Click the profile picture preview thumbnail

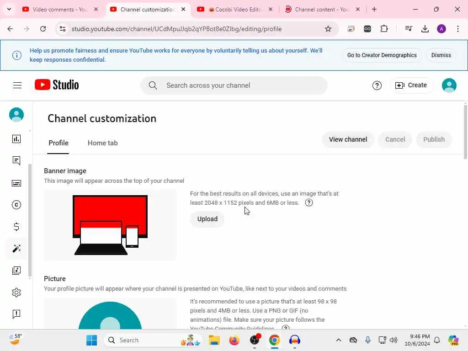click(110, 314)
